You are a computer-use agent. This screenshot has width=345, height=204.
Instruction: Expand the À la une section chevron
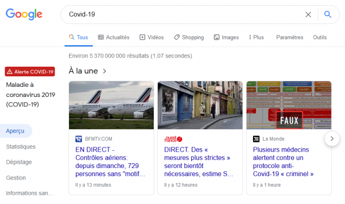click(104, 71)
